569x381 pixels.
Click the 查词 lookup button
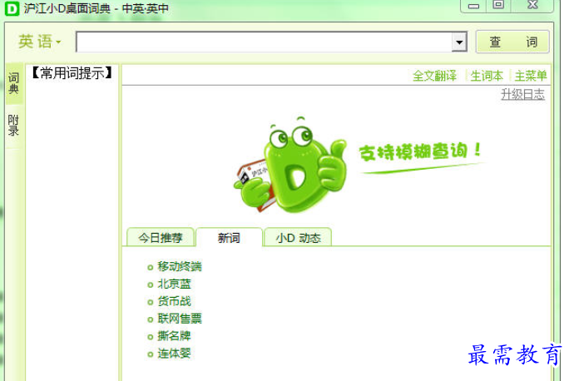point(512,42)
